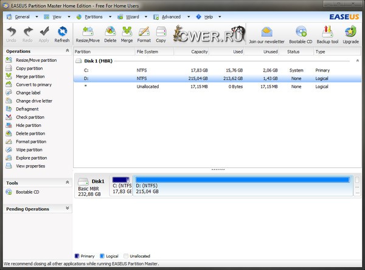
Task: Expand the Pending Operations section
Action: (x=68, y=209)
